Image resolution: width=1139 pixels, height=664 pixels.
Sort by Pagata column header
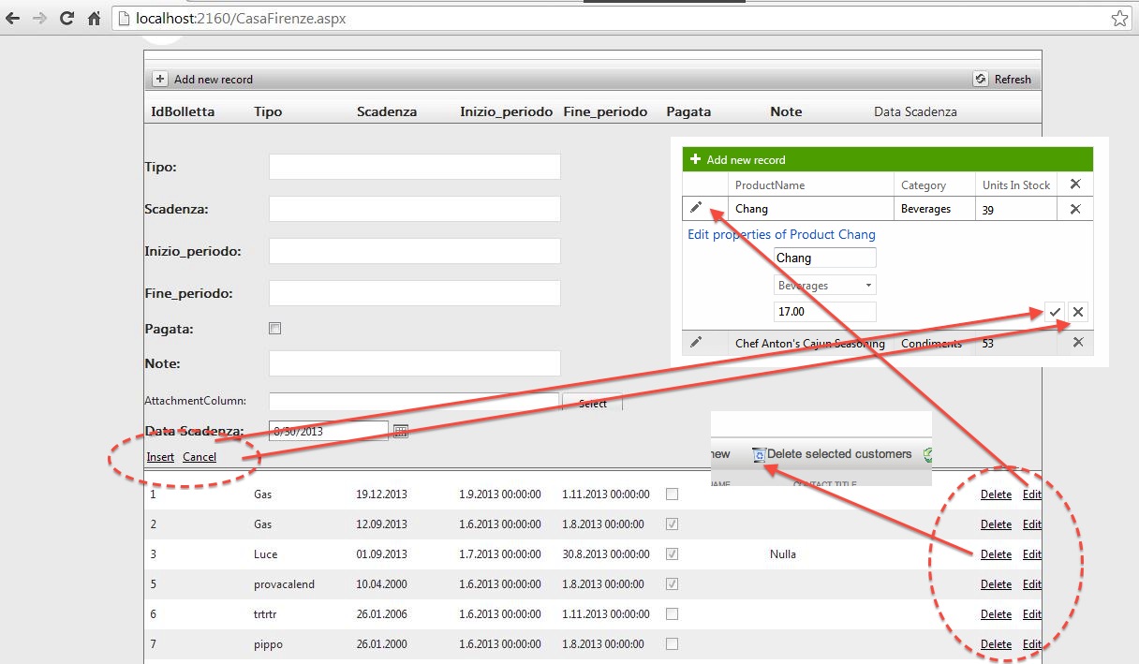coord(688,111)
